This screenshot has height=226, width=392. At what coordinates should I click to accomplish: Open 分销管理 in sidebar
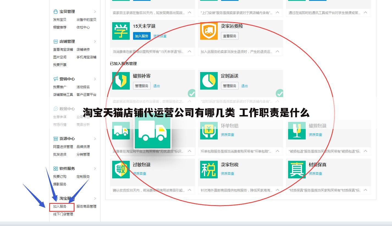click(83, 154)
